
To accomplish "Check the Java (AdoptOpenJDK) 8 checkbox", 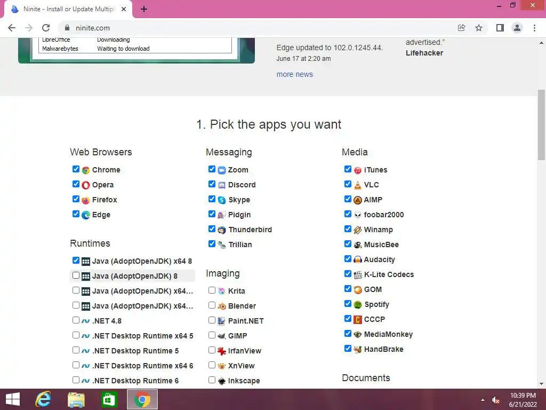I will 76,275.
